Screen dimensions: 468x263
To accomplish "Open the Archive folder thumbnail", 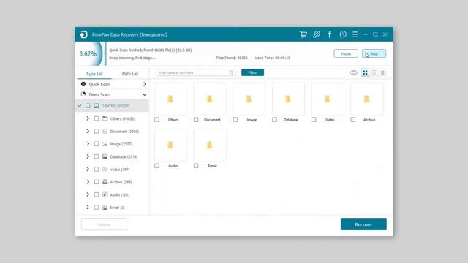I will (x=366, y=99).
